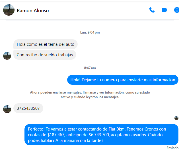
Task: Click the 'anticipo de $6.743.700' text
Action: point(88,135)
